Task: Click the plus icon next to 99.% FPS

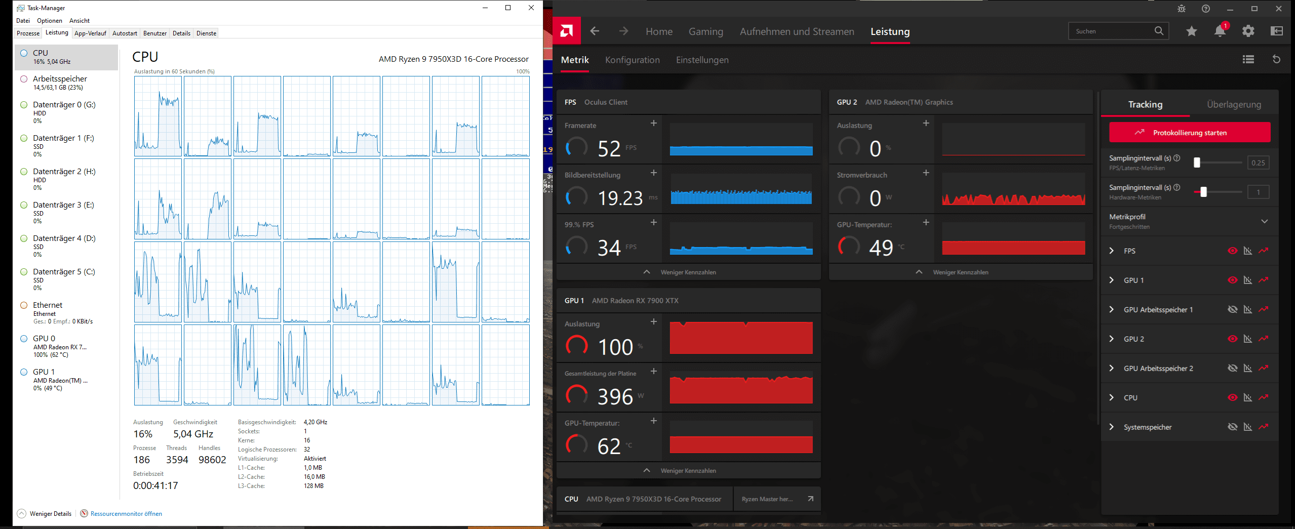Action: (x=654, y=222)
